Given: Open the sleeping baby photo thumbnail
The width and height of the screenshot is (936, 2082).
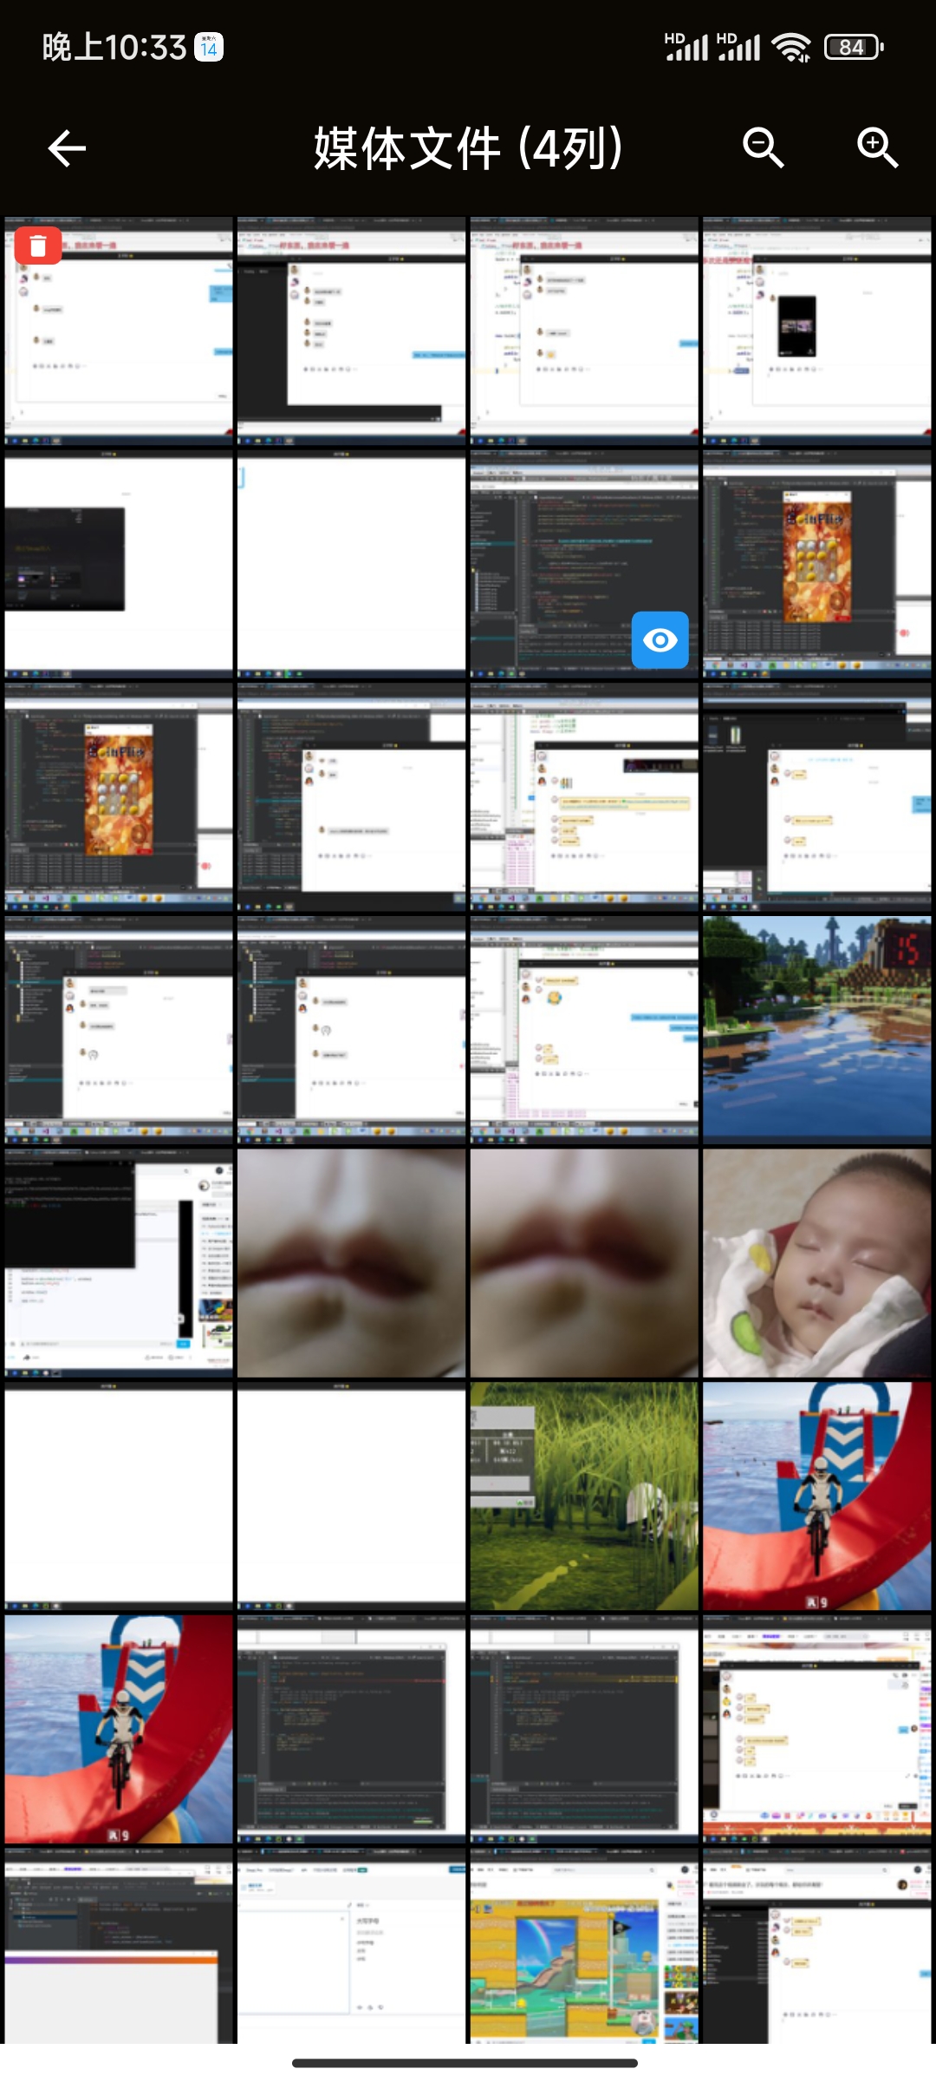Looking at the screenshot, I should [x=816, y=1263].
